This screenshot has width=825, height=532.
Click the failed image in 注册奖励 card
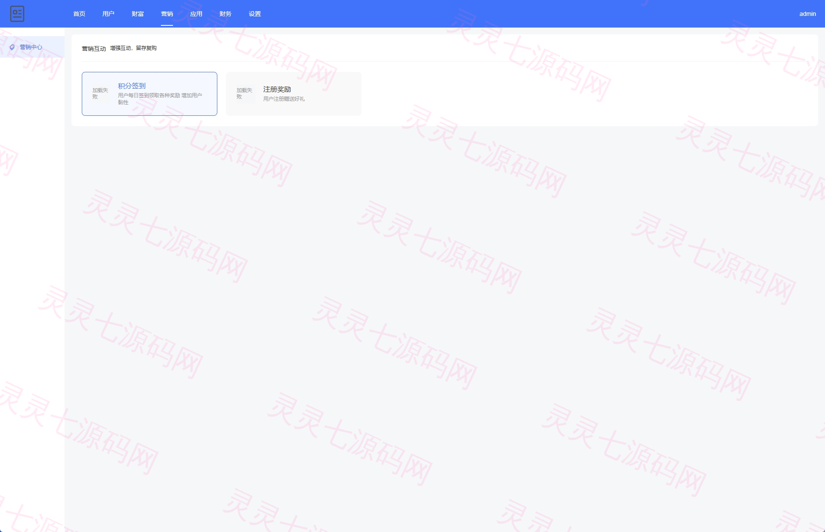pyautogui.click(x=245, y=93)
